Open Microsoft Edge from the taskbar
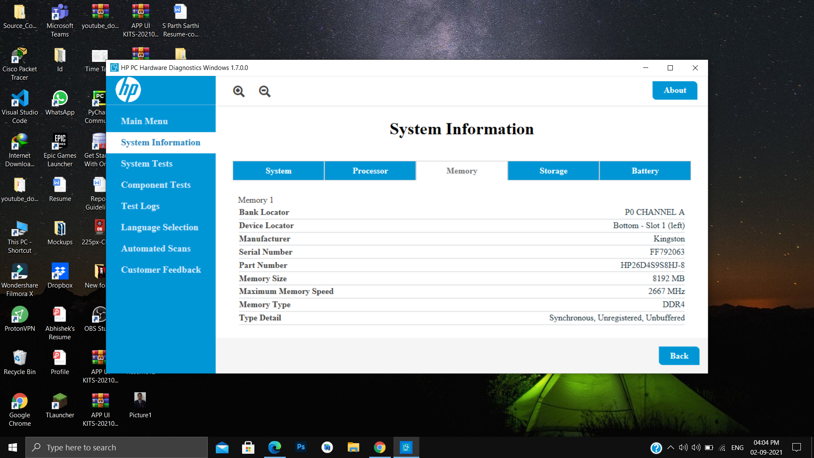Viewport: 814px width, 458px height. click(275, 447)
